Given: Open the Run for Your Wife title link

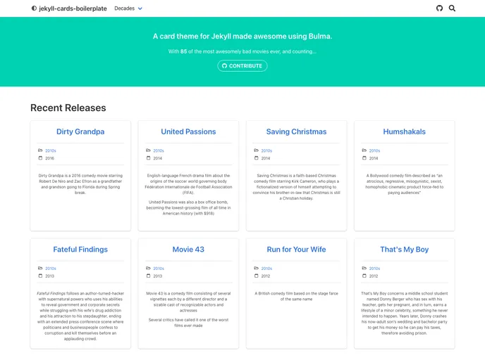Looking at the screenshot, I should click(x=296, y=250).
